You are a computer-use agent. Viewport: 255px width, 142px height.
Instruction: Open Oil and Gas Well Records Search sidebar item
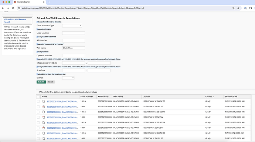[x=15, y=21]
